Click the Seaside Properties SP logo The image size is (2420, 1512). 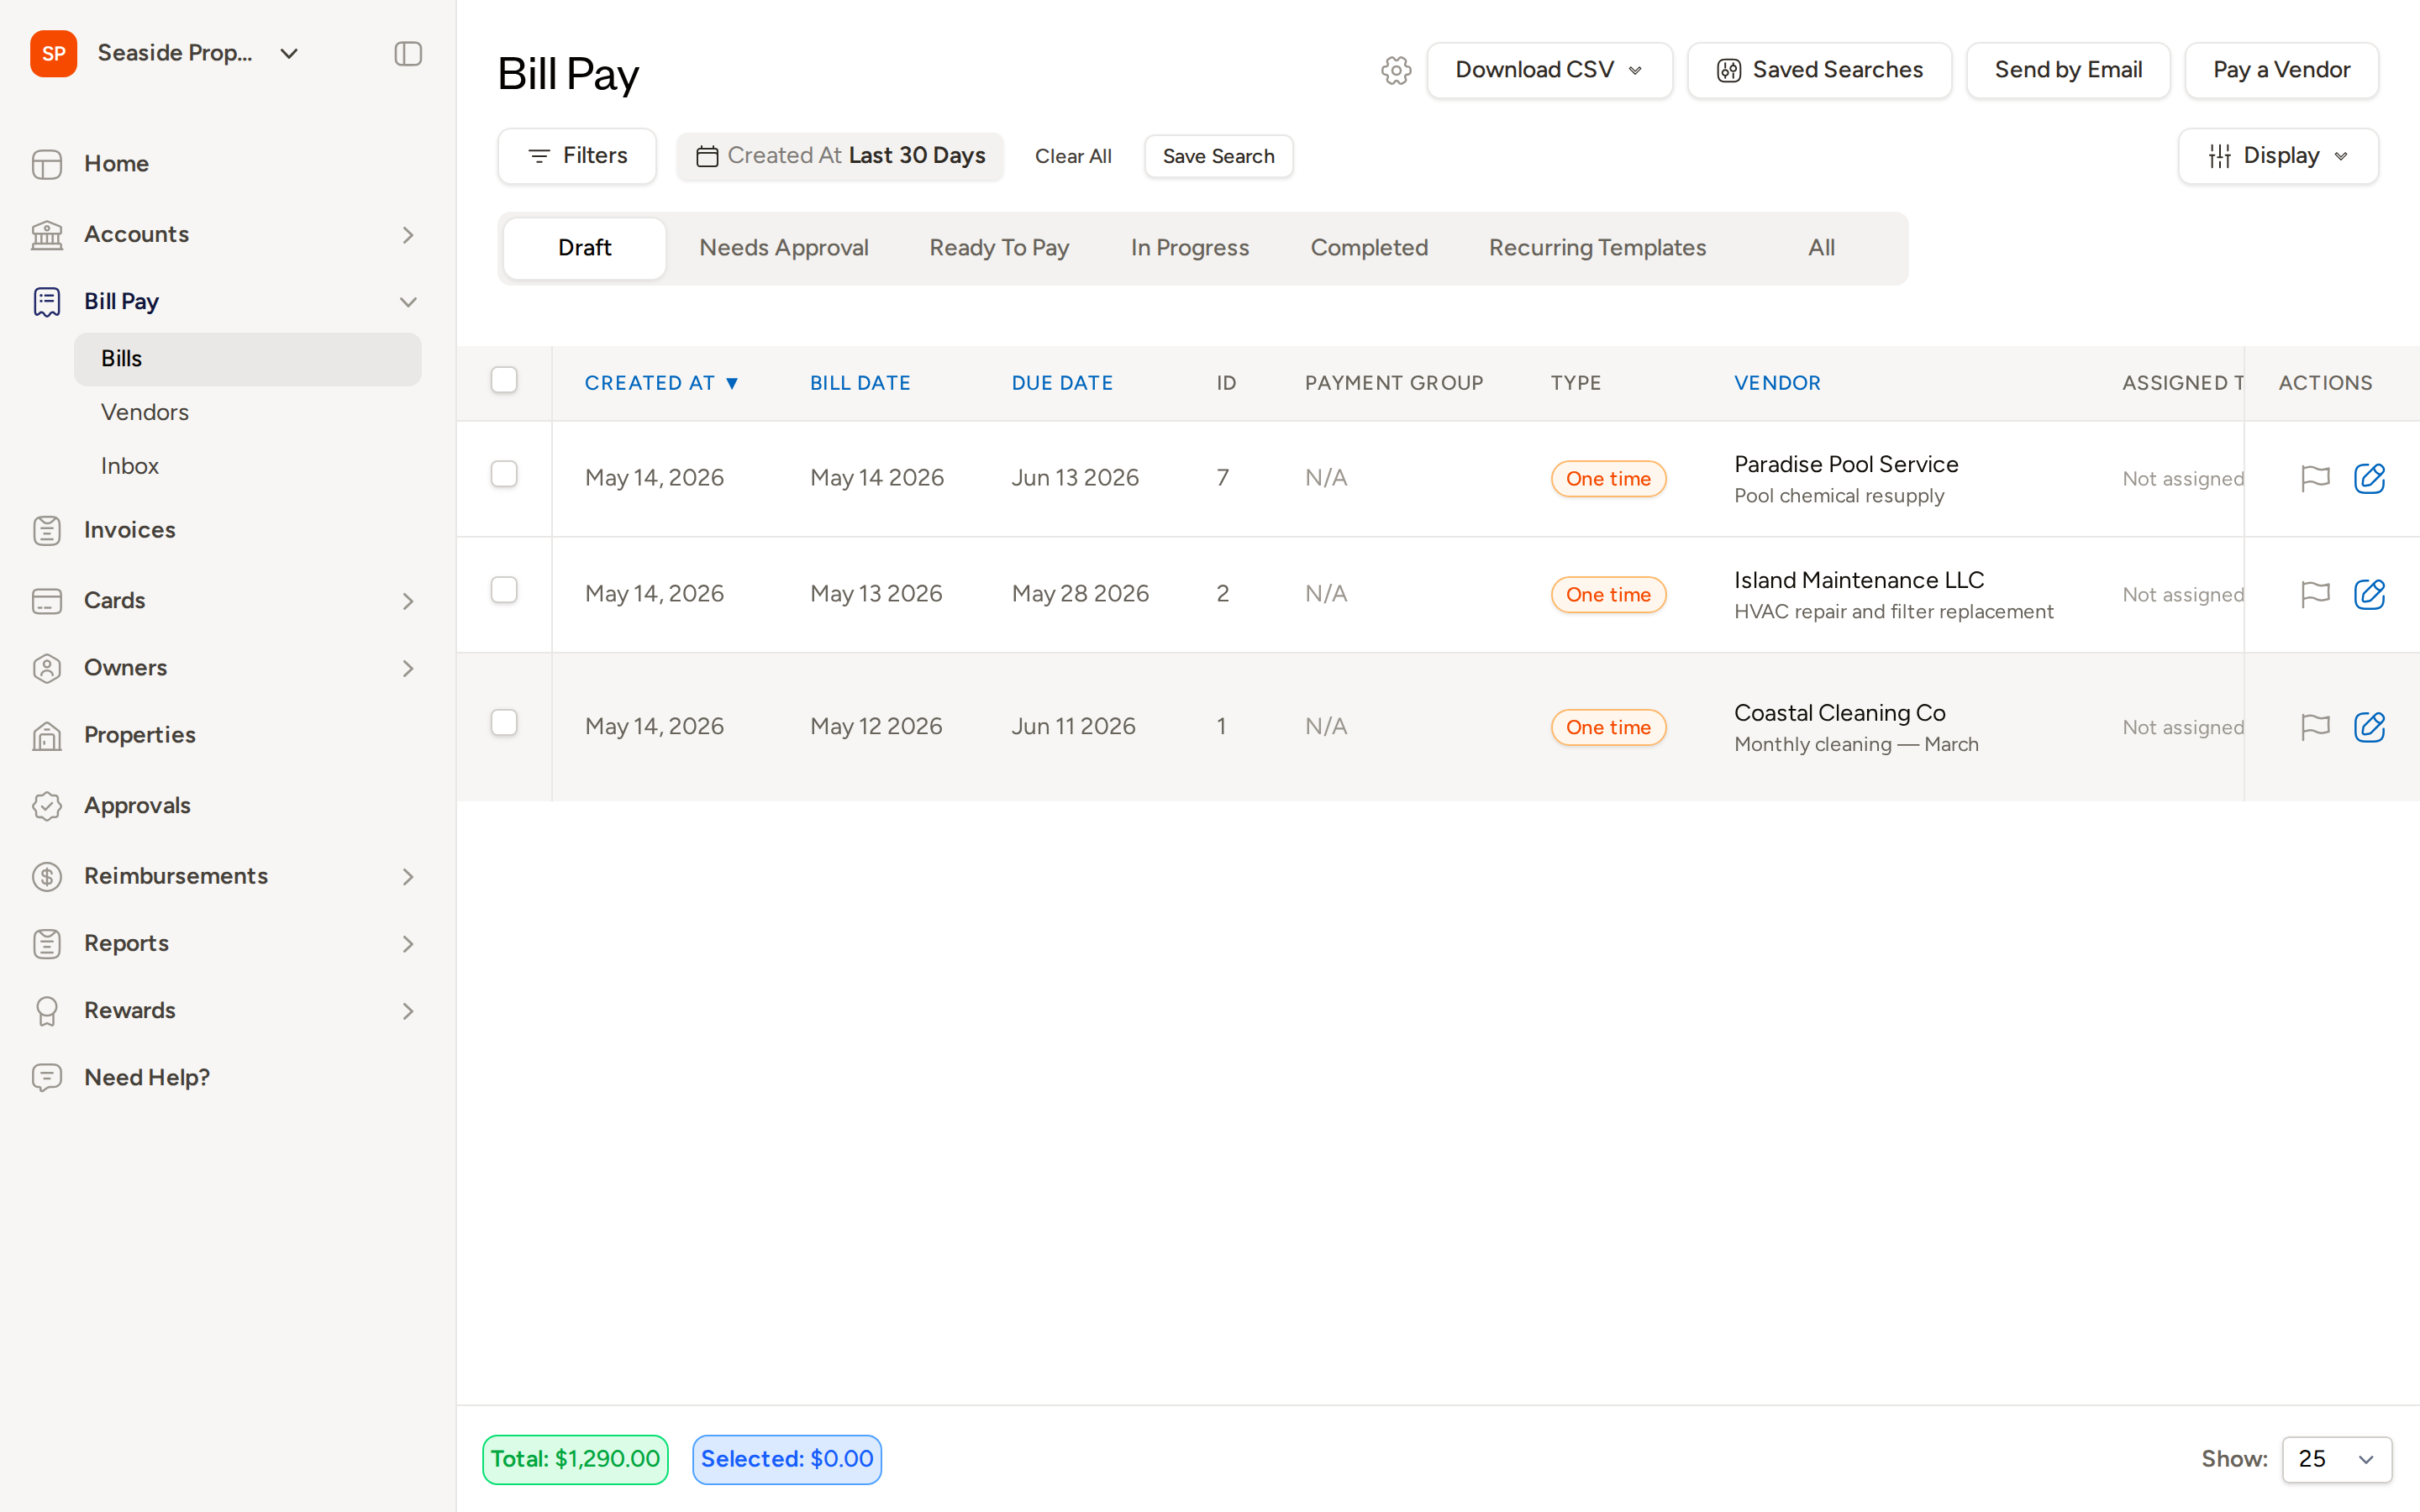point(54,53)
